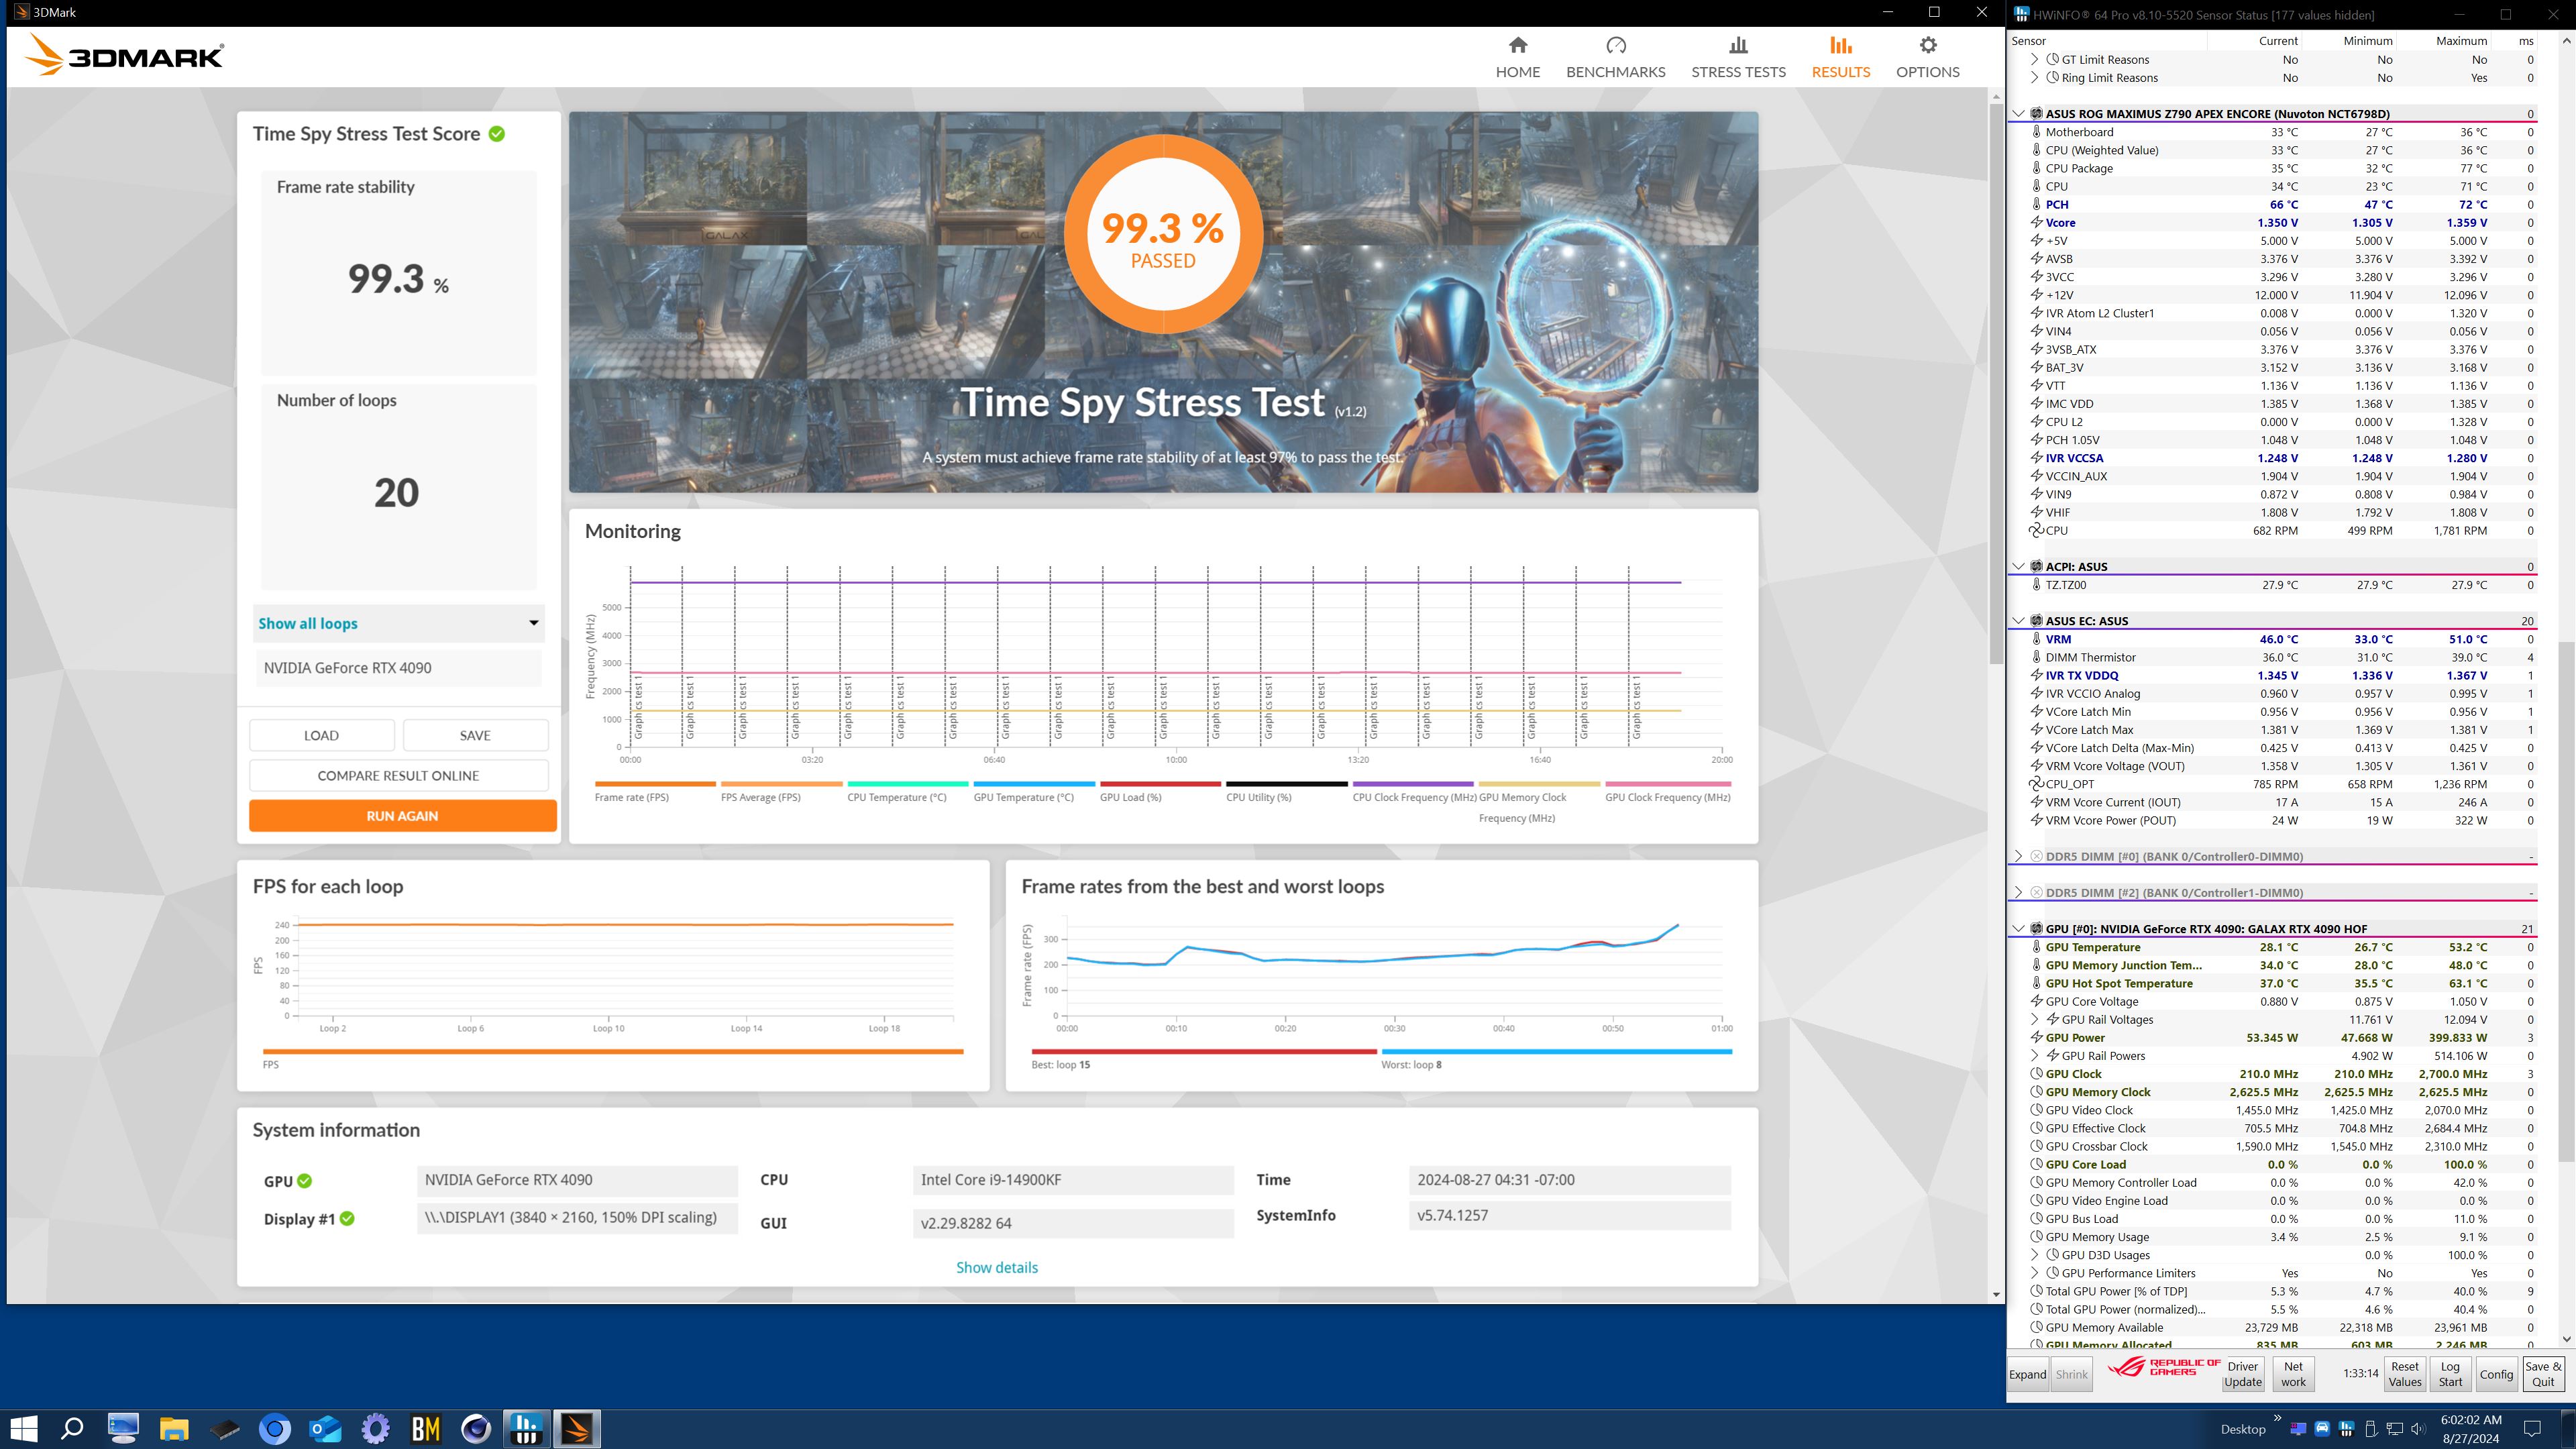Click the HWiNFO tray icon
The width and height of the screenshot is (2576, 1449).
coord(2346,1428)
